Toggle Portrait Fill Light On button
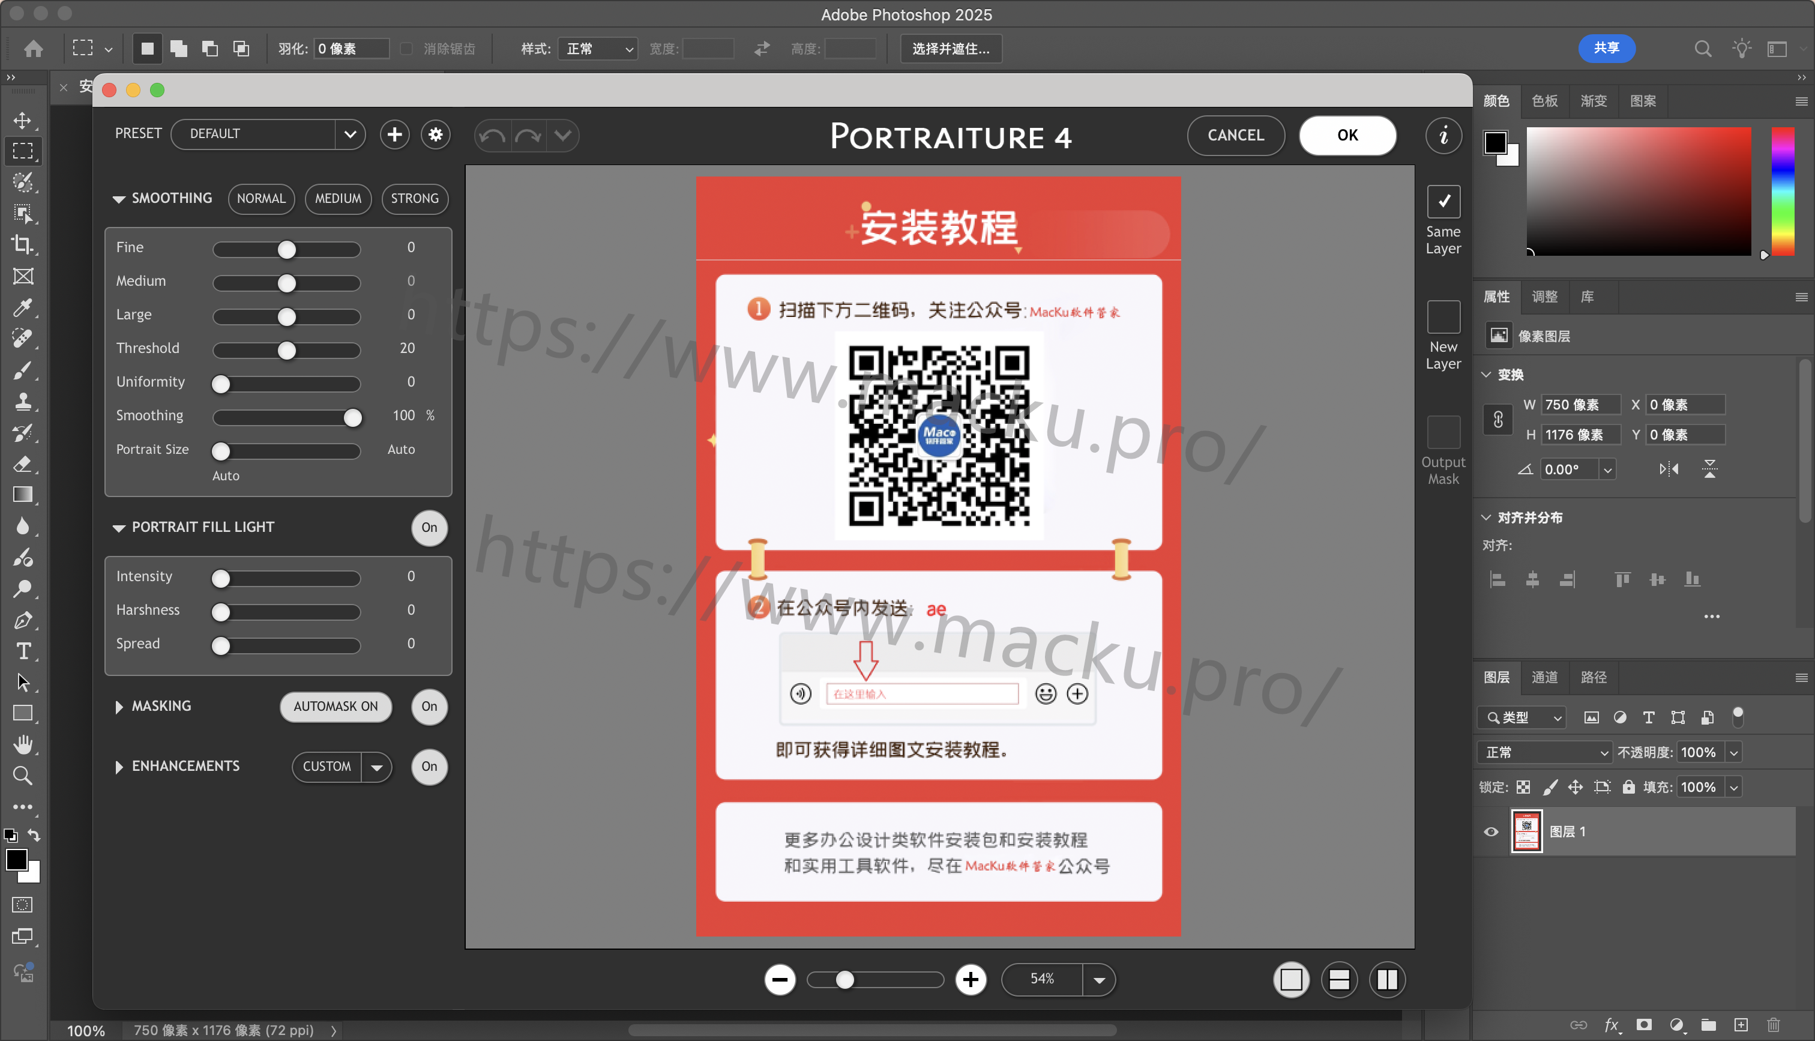This screenshot has width=1815, height=1041. point(430,528)
